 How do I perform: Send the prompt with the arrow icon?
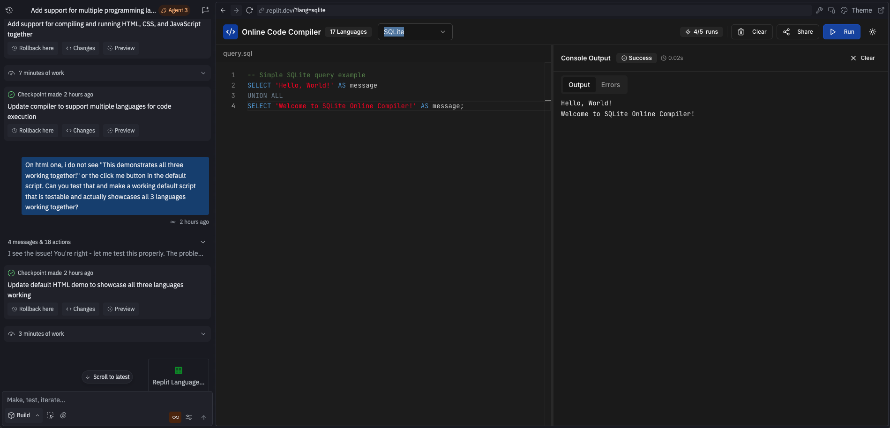tap(204, 417)
